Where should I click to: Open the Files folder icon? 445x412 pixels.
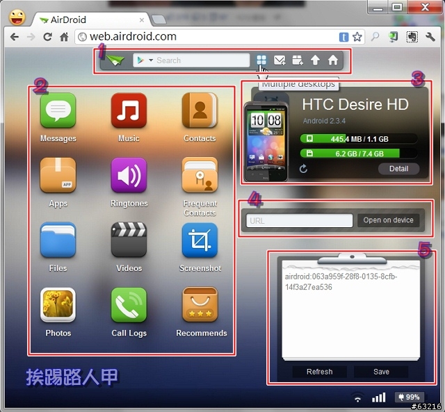pyautogui.click(x=58, y=240)
